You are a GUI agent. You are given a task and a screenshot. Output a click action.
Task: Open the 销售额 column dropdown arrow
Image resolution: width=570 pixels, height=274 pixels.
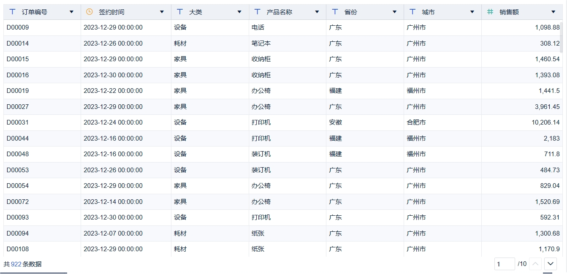tap(554, 12)
